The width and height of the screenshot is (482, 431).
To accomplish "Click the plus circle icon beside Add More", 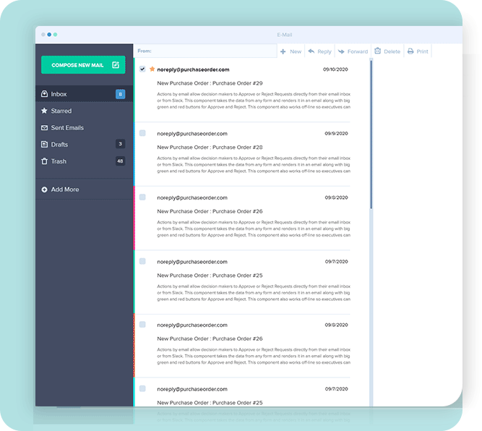I will 44,189.
